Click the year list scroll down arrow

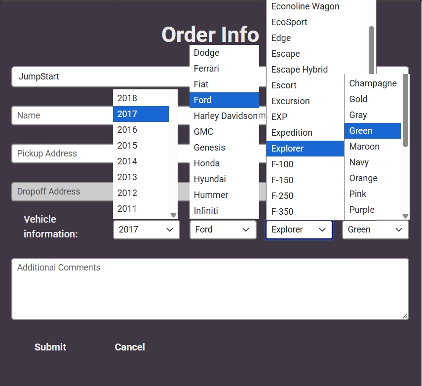tap(173, 215)
